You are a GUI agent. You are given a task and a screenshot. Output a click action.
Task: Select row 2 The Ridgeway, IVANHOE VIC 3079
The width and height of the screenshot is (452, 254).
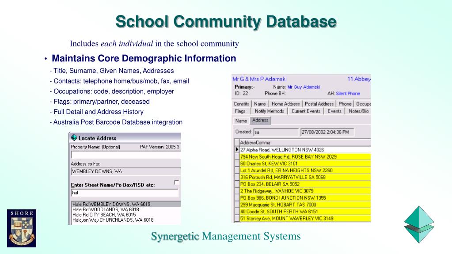pyautogui.click(x=305, y=191)
